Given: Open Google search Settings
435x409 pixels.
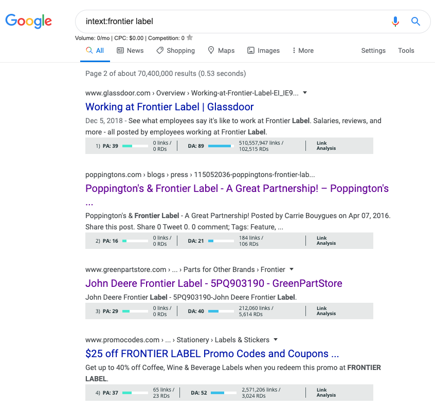Looking at the screenshot, I should click(373, 50).
